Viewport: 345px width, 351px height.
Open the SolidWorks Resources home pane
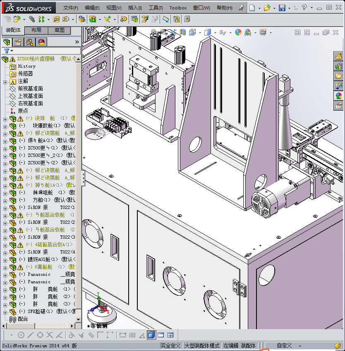click(x=339, y=57)
